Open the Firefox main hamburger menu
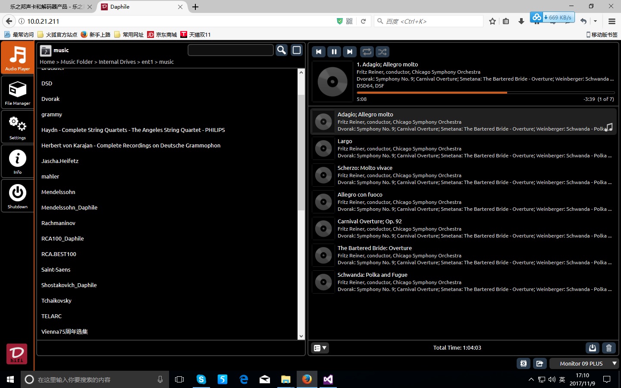Image resolution: width=621 pixels, height=388 pixels. pos(612,21)
